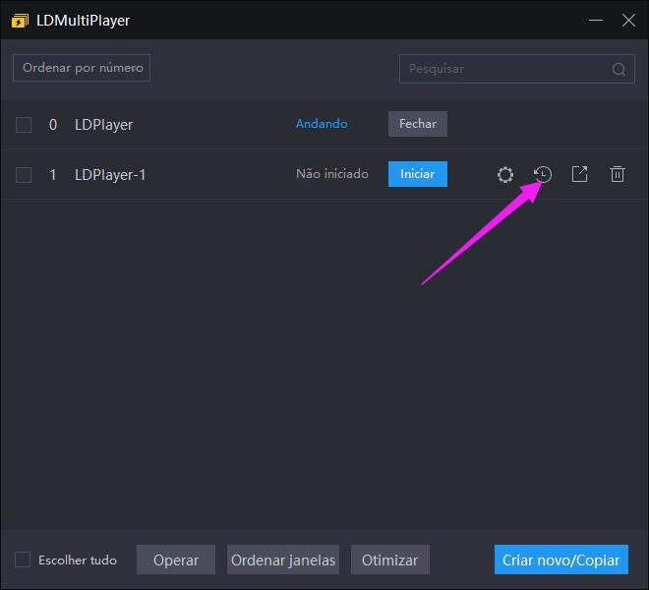Screen dimensions: 649x590
Task: Tick the checkbox for instance 1 LDPlayer-1
Action: 24,175
